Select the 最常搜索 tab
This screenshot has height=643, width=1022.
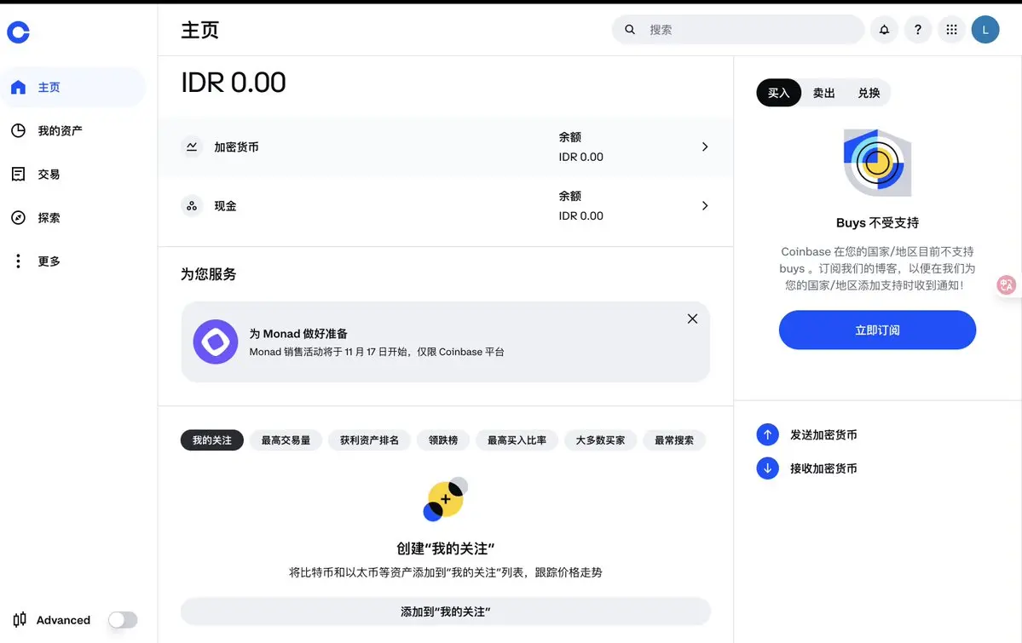pos(674,440)
